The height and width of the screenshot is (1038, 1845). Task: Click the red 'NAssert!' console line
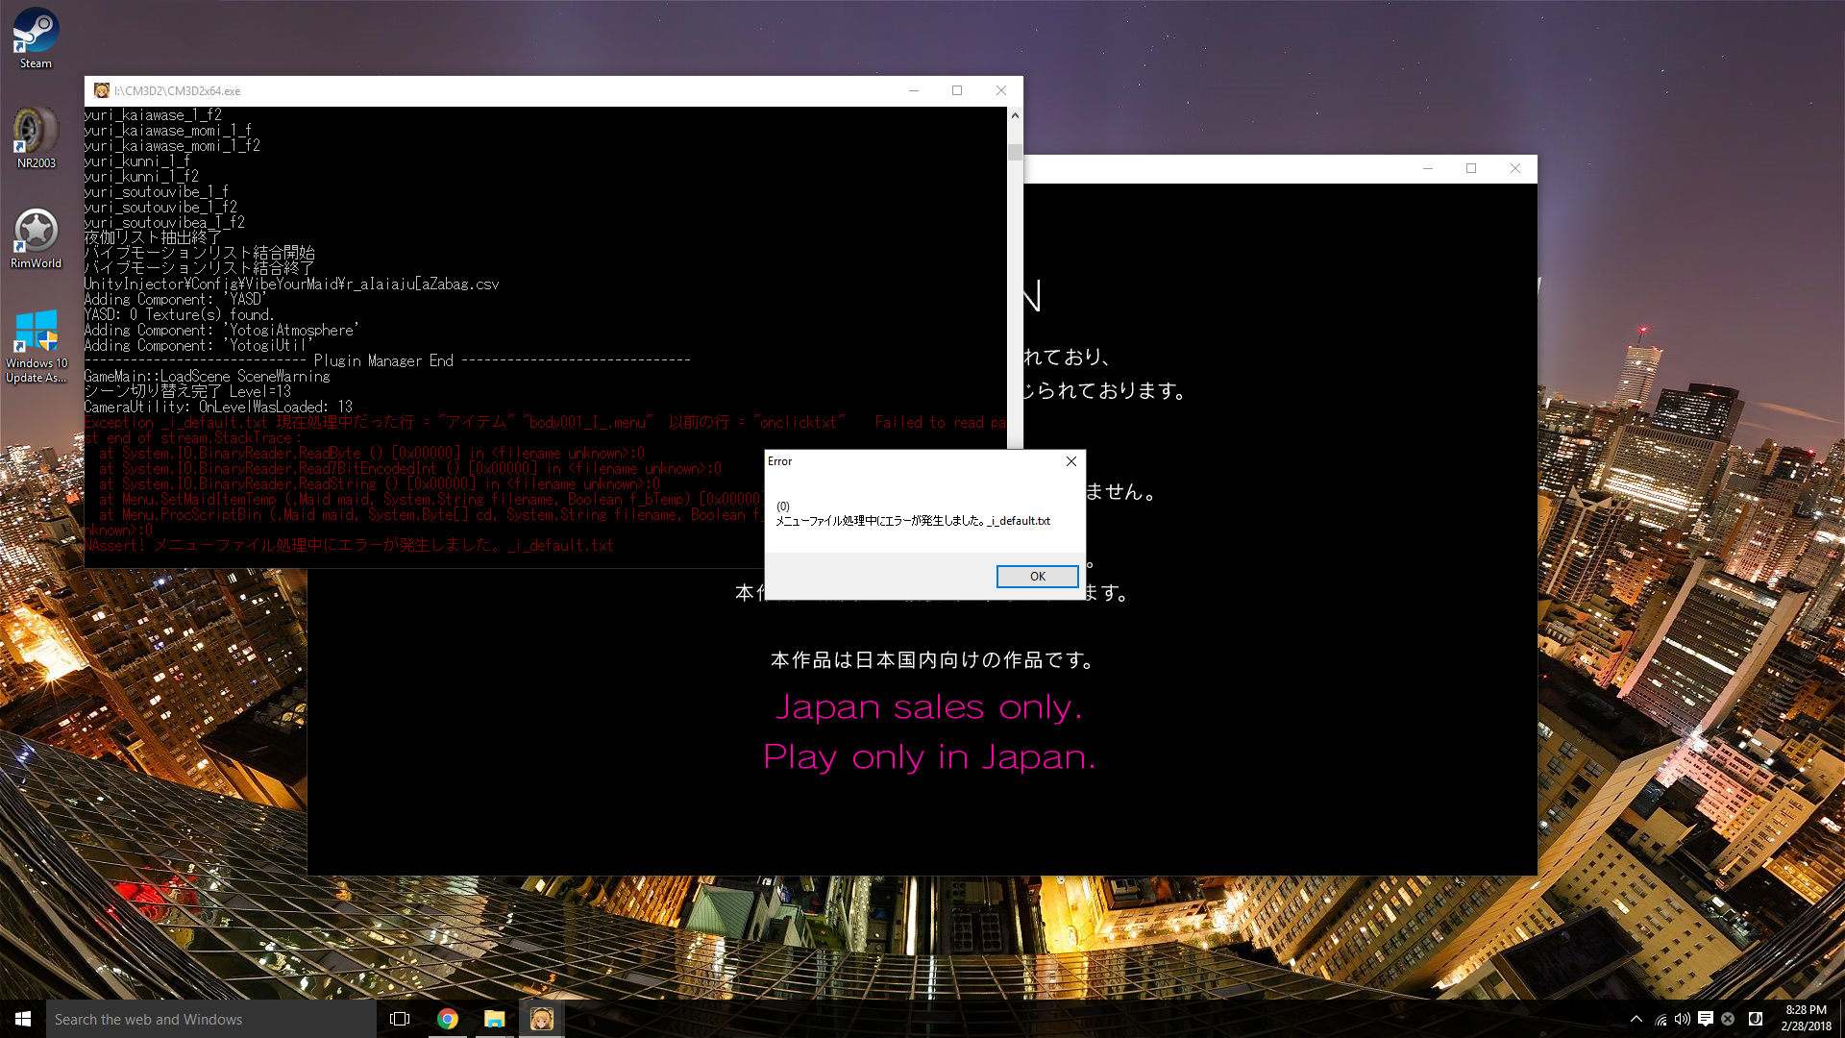pyautogui.click(x=349, y=545)
